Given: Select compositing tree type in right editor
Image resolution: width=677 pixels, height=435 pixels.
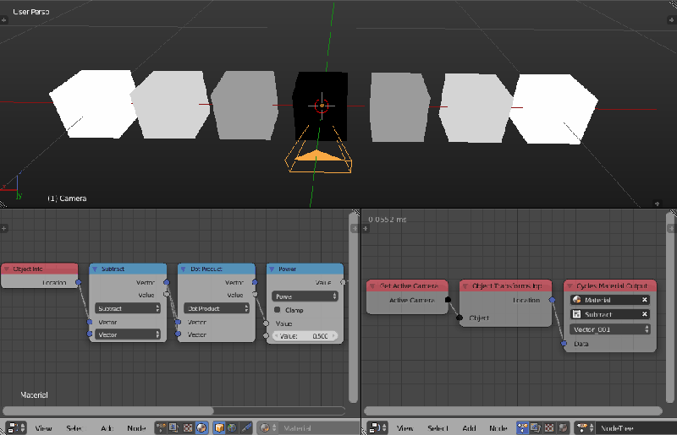Looking at the screenshot, I should [x=536, y=427].
